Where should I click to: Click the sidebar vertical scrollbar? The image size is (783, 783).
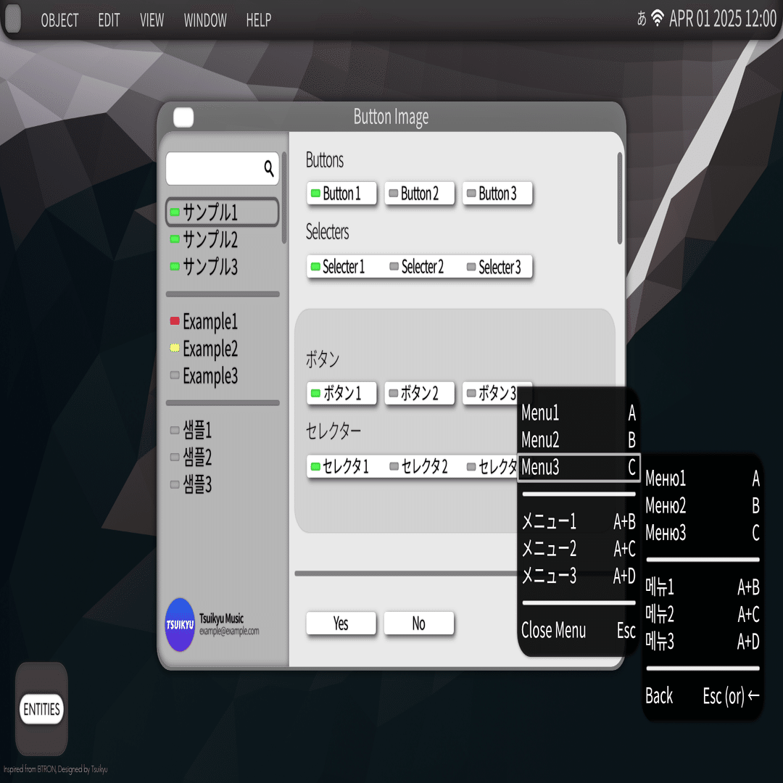pyautogui.click(x=284, y=198)
